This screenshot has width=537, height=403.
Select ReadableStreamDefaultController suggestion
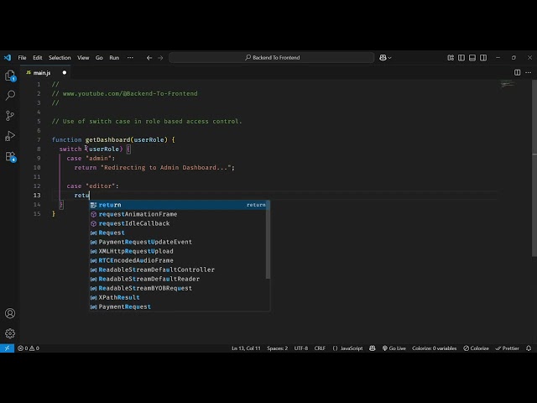(x=178, y=270)
